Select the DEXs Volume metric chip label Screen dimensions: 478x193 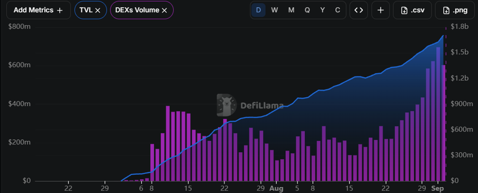point(137,10)
